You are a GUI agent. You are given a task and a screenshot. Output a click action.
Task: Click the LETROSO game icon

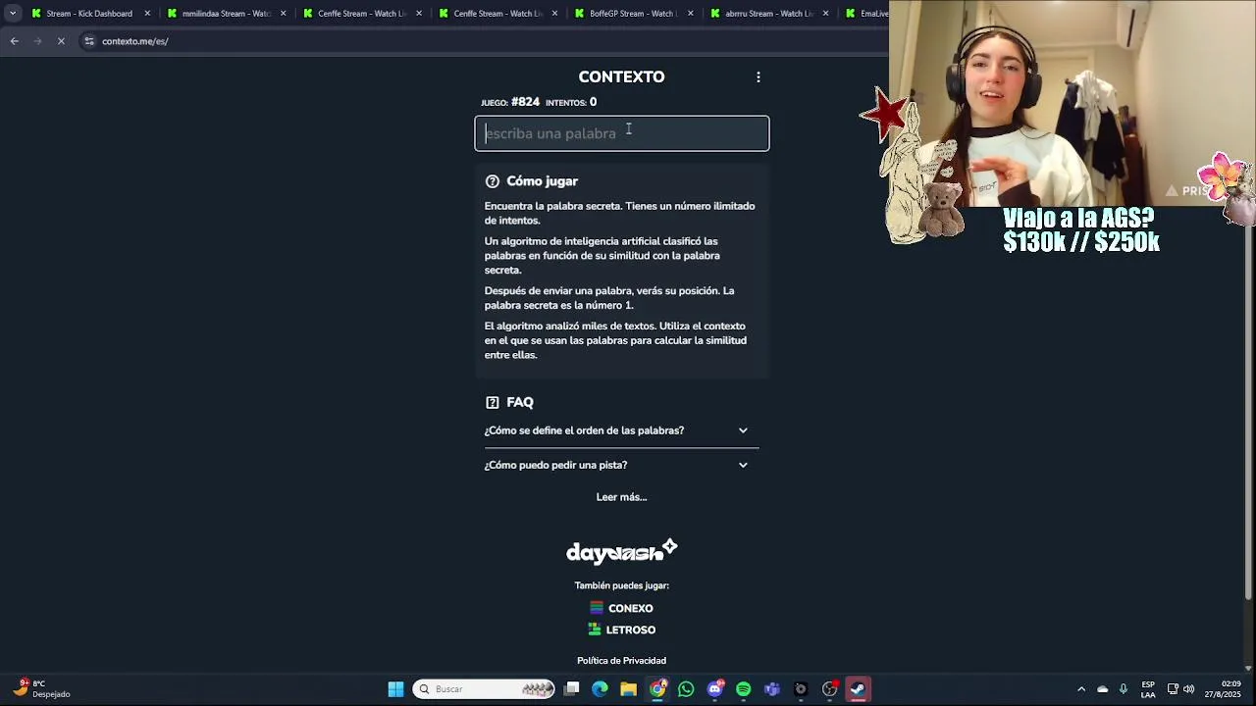[x=595, y=630]
